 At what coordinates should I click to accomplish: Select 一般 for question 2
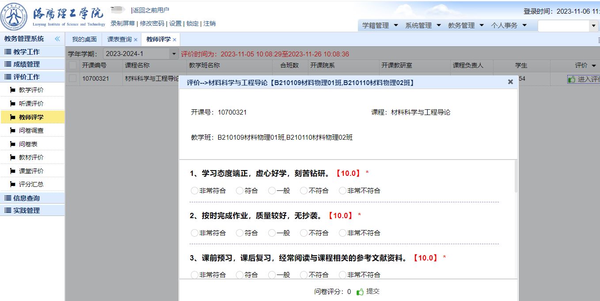tap(272, 233)
